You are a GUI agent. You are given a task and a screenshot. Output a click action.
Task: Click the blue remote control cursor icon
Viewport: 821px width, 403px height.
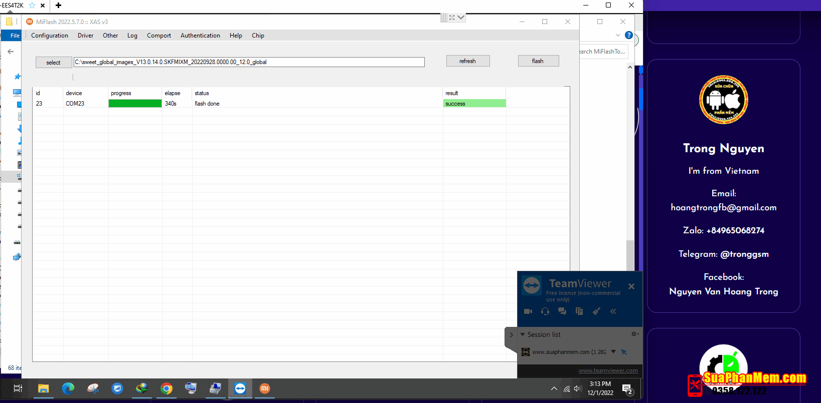point(624,352)
